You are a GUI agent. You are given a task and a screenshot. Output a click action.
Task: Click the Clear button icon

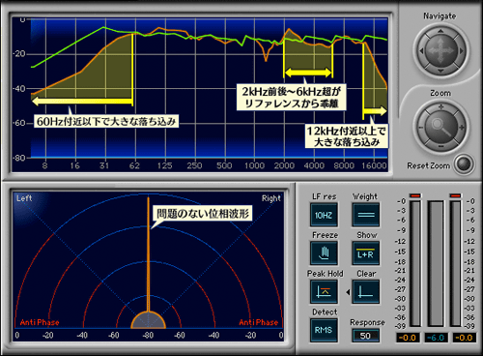(366, 292)
